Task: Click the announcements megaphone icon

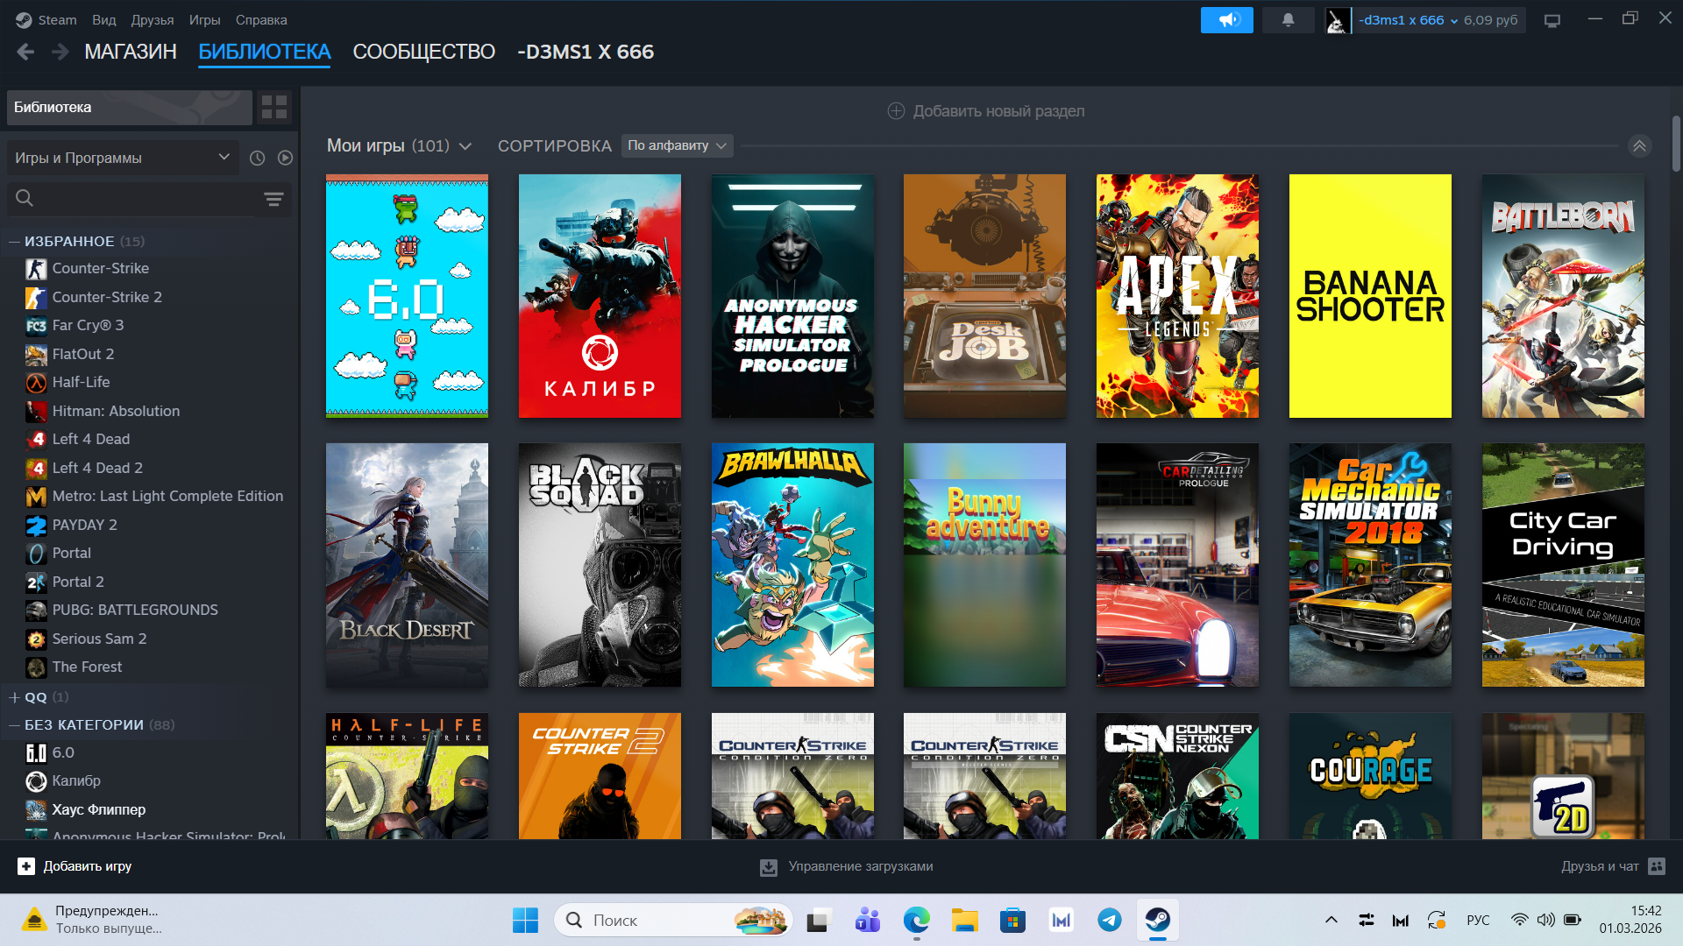Action: pos(1226,19)
